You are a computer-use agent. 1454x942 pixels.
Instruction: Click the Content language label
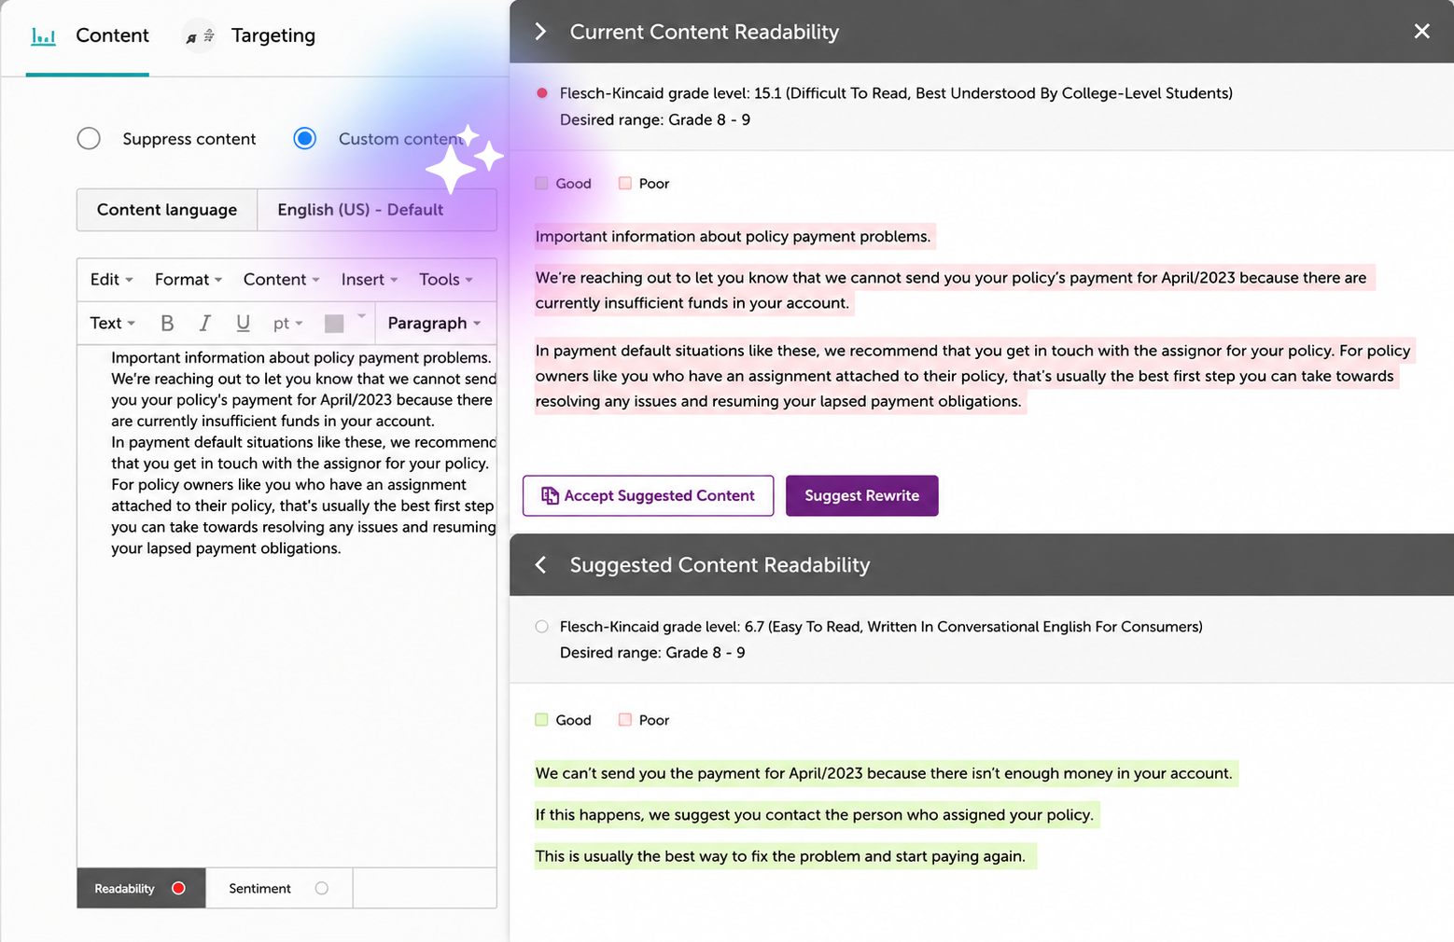pyautogui.click(x=167, y=210)
